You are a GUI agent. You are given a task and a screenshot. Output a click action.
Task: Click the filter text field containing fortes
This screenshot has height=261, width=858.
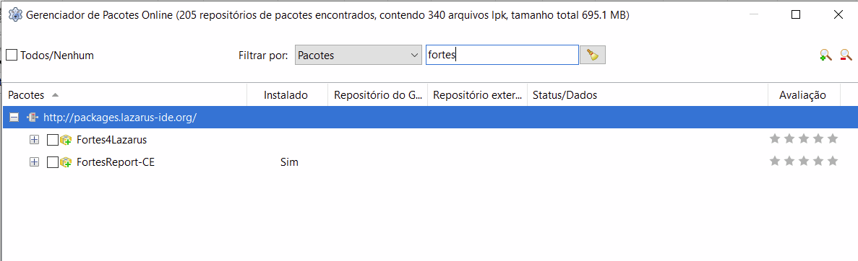click(502, 55)
